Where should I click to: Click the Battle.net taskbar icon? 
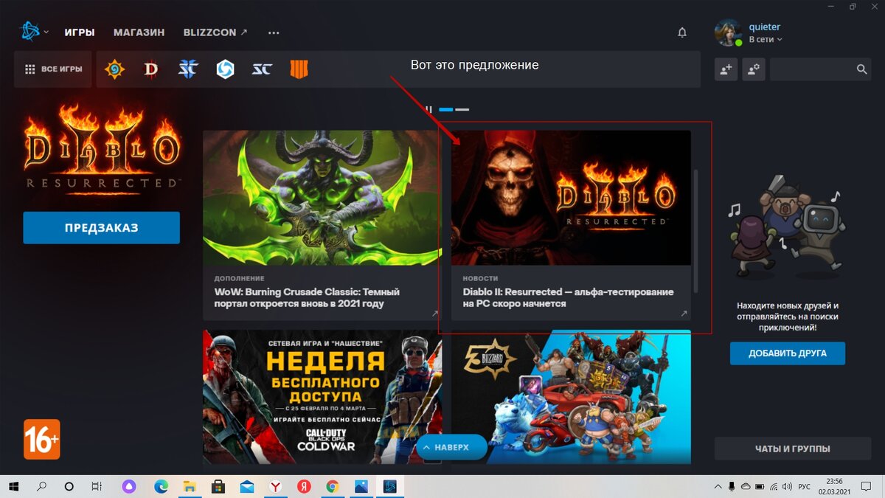389,487
